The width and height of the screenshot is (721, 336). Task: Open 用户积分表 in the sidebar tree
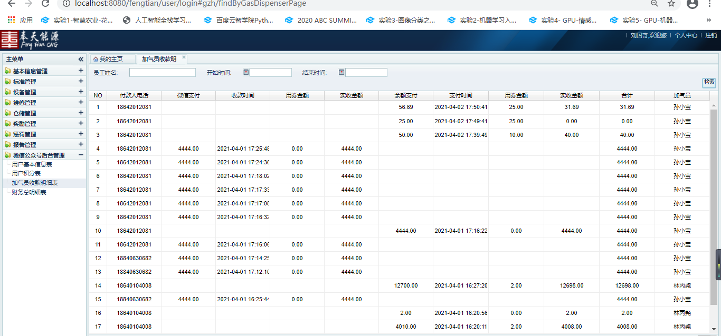[26, 174]
